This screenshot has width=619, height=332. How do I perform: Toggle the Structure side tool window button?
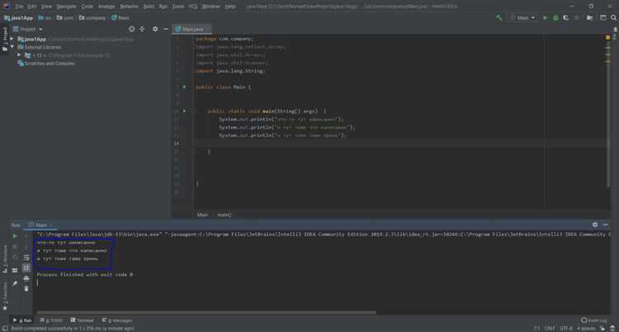click(x=5, y=258)
